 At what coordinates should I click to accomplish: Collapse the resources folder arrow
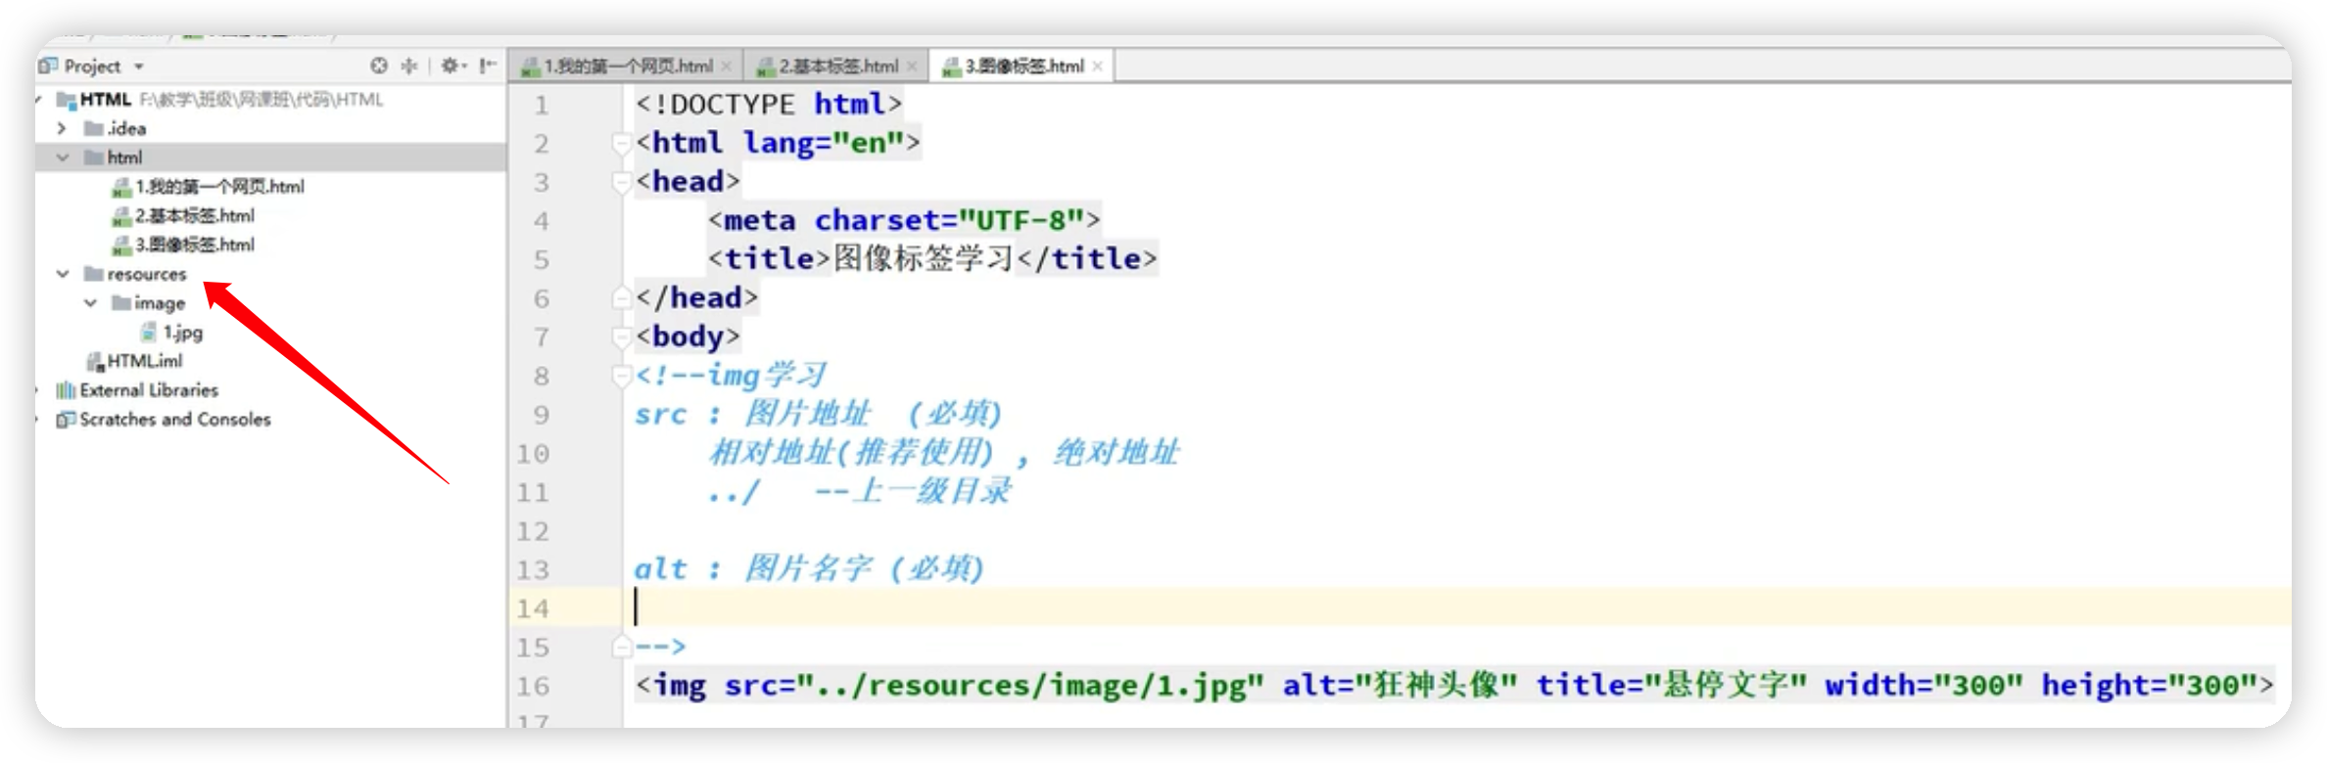click(63, 274)
